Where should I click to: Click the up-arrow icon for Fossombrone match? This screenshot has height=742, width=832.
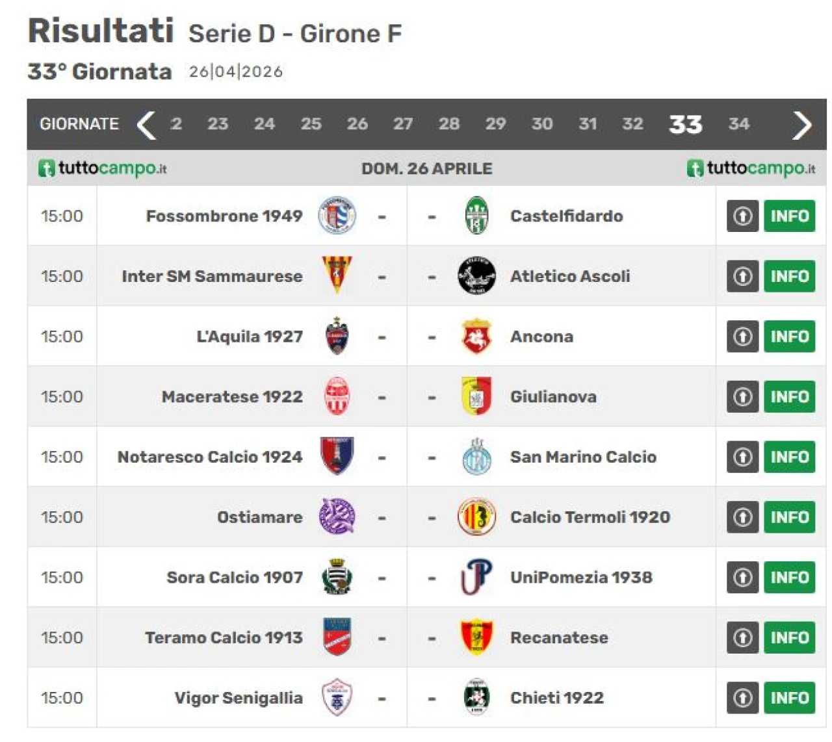point(742,216)
